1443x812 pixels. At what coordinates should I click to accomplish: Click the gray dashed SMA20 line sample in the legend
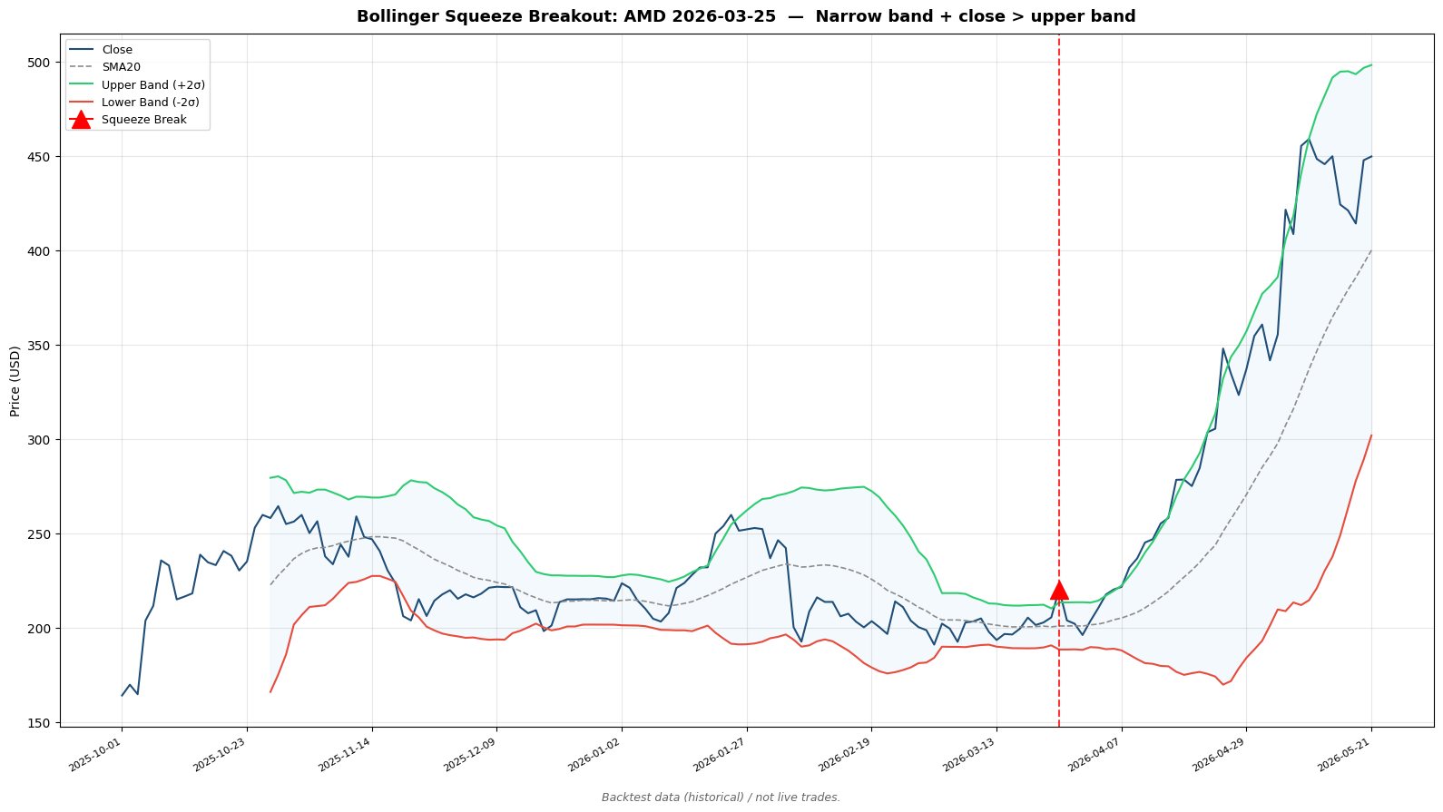[x=81, y=67]
